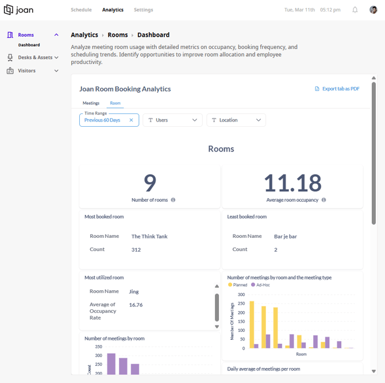Open the Schedule top menu
The height and width of the screenshot is (383, 385).
pos(81,10)
